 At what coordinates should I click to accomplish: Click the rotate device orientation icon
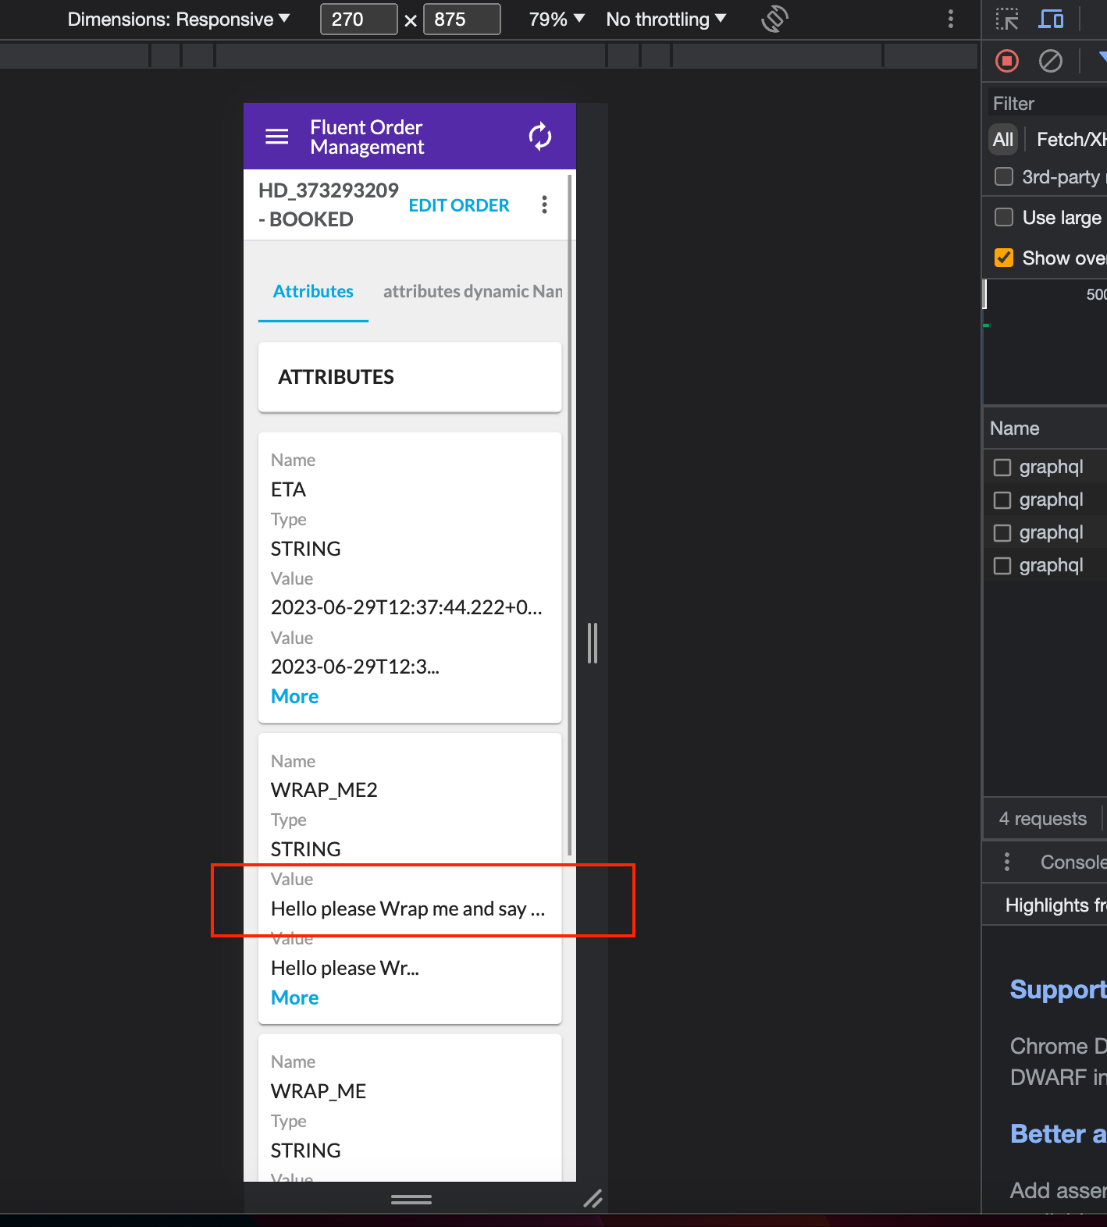point(774,19)
